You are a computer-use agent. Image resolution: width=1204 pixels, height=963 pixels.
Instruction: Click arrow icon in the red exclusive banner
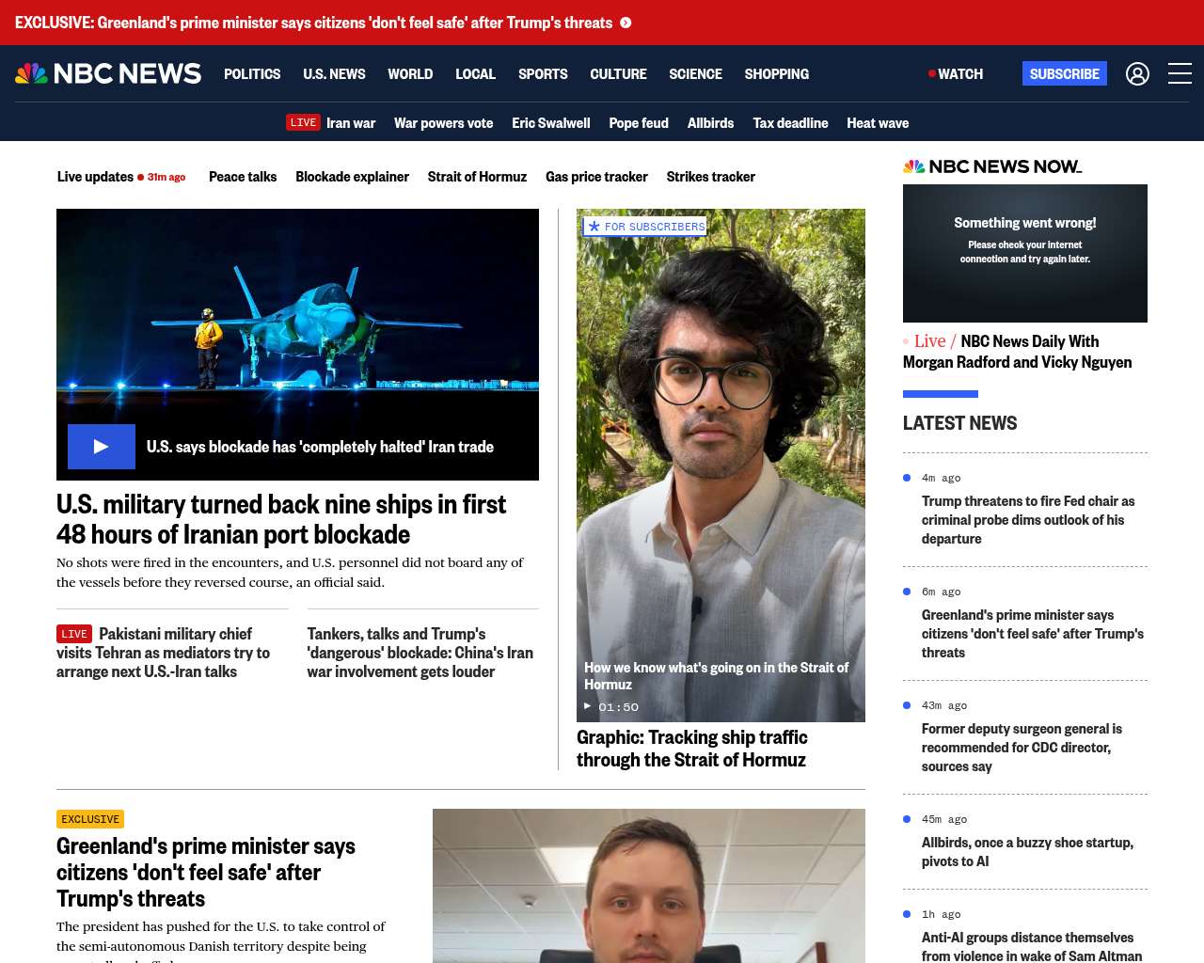(626, 23)
